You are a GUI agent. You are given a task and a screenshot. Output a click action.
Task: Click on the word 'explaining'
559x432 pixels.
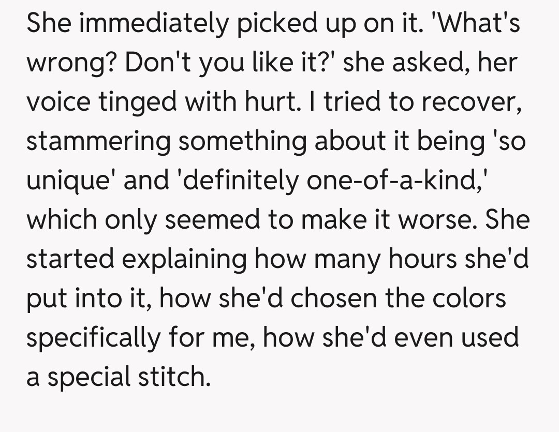186,259
